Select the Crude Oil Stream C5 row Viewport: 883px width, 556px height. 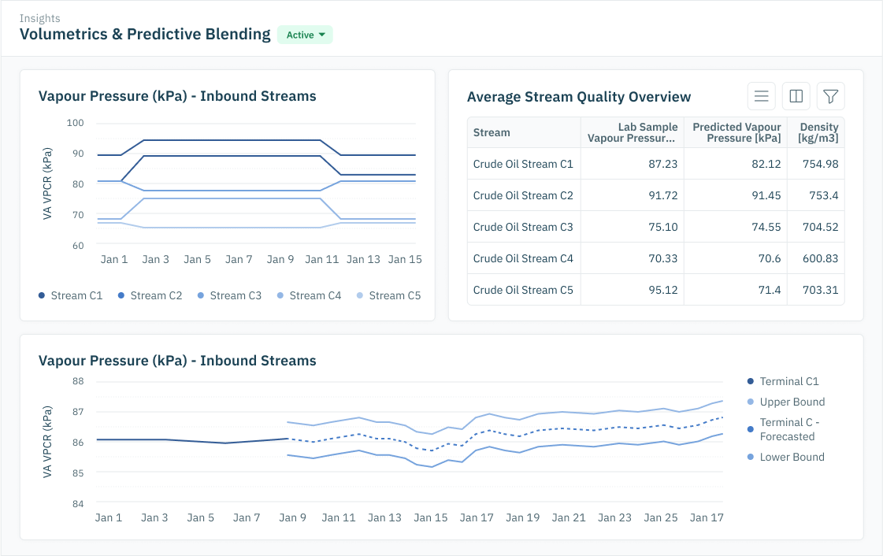[x=656, y=290]
